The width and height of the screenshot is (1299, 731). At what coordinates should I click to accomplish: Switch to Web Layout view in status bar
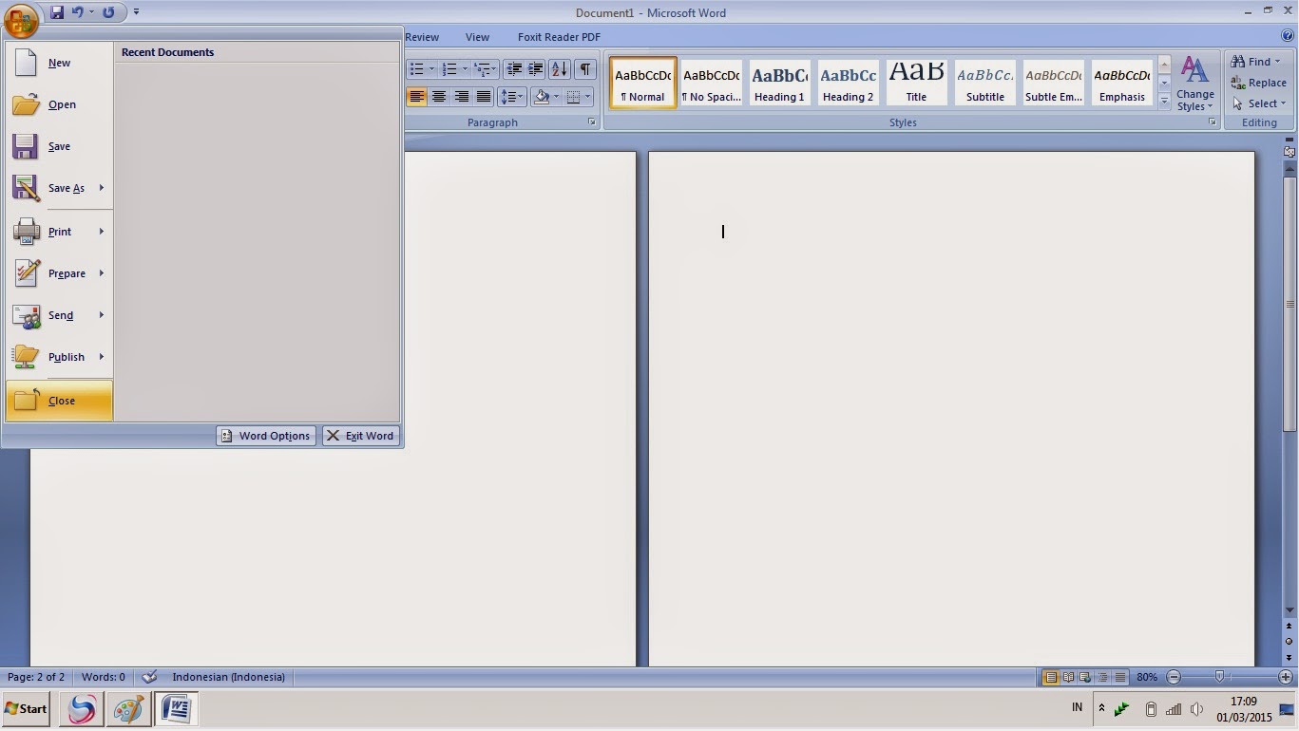pyautogui.click(x=1084, y=677)
